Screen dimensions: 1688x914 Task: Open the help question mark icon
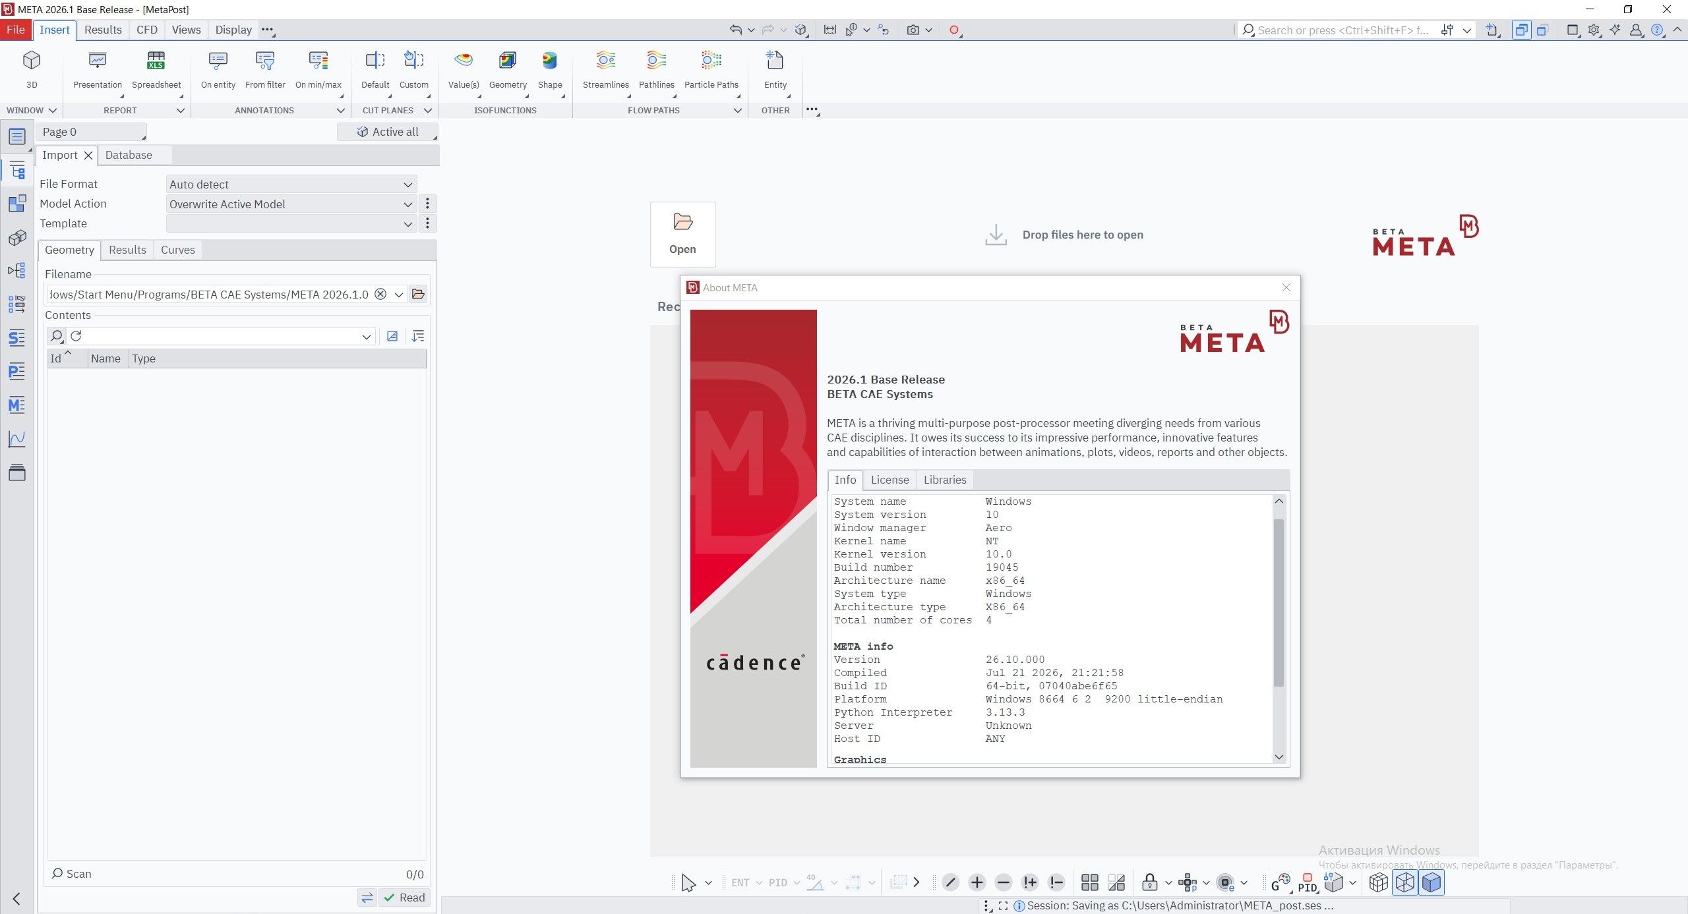(1657, 30)
